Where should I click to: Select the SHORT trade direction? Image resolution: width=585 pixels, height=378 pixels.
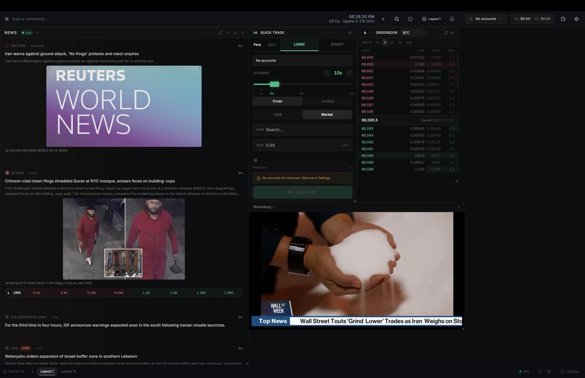coord(336,44)
